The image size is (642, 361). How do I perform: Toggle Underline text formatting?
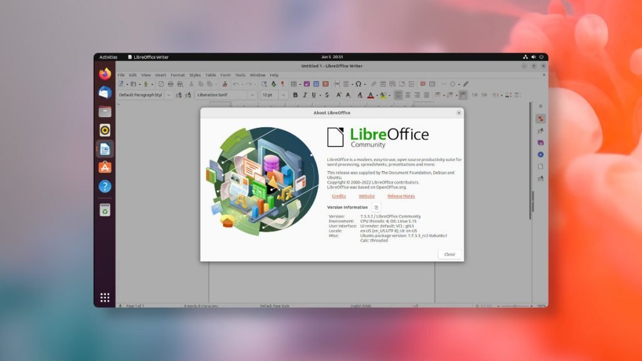[313, 95]
